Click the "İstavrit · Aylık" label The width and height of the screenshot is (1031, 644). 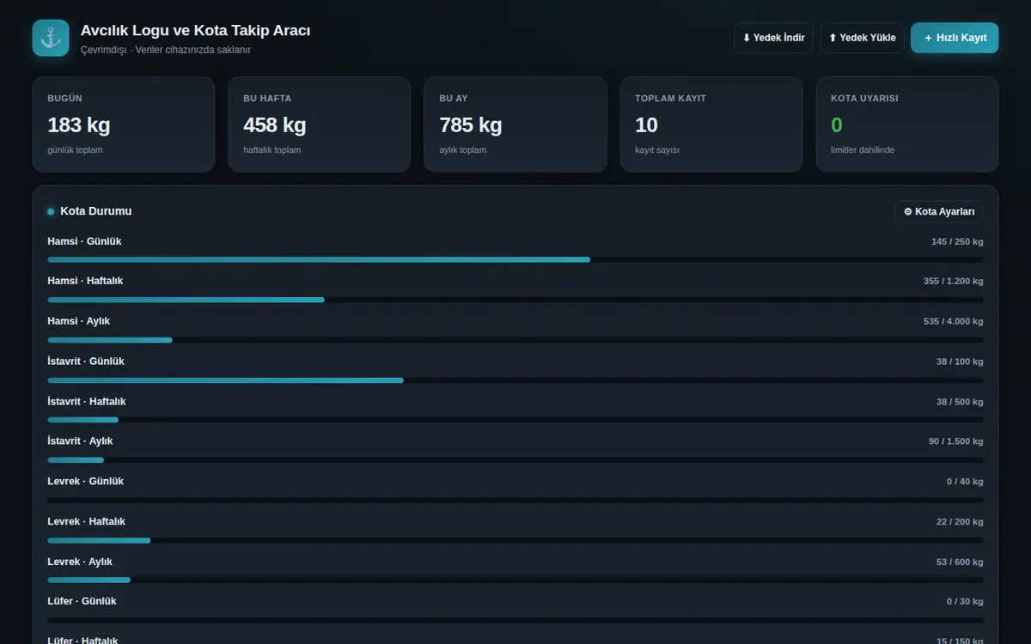(80, 441)
